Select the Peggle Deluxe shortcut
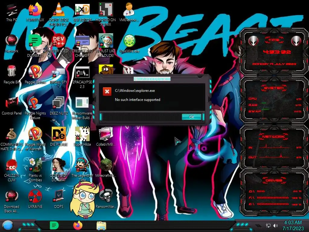 [35, 75]
